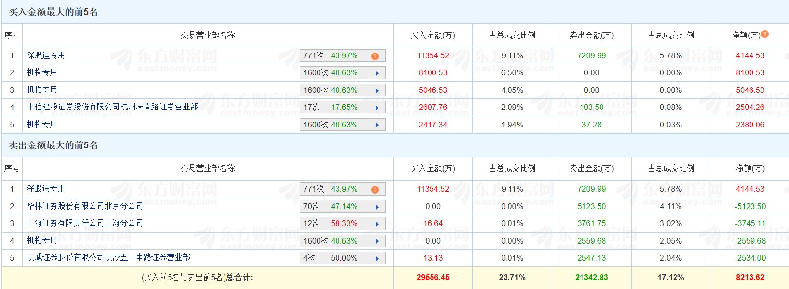Click arrow icon in 长城证券 row

click(377, 258)
